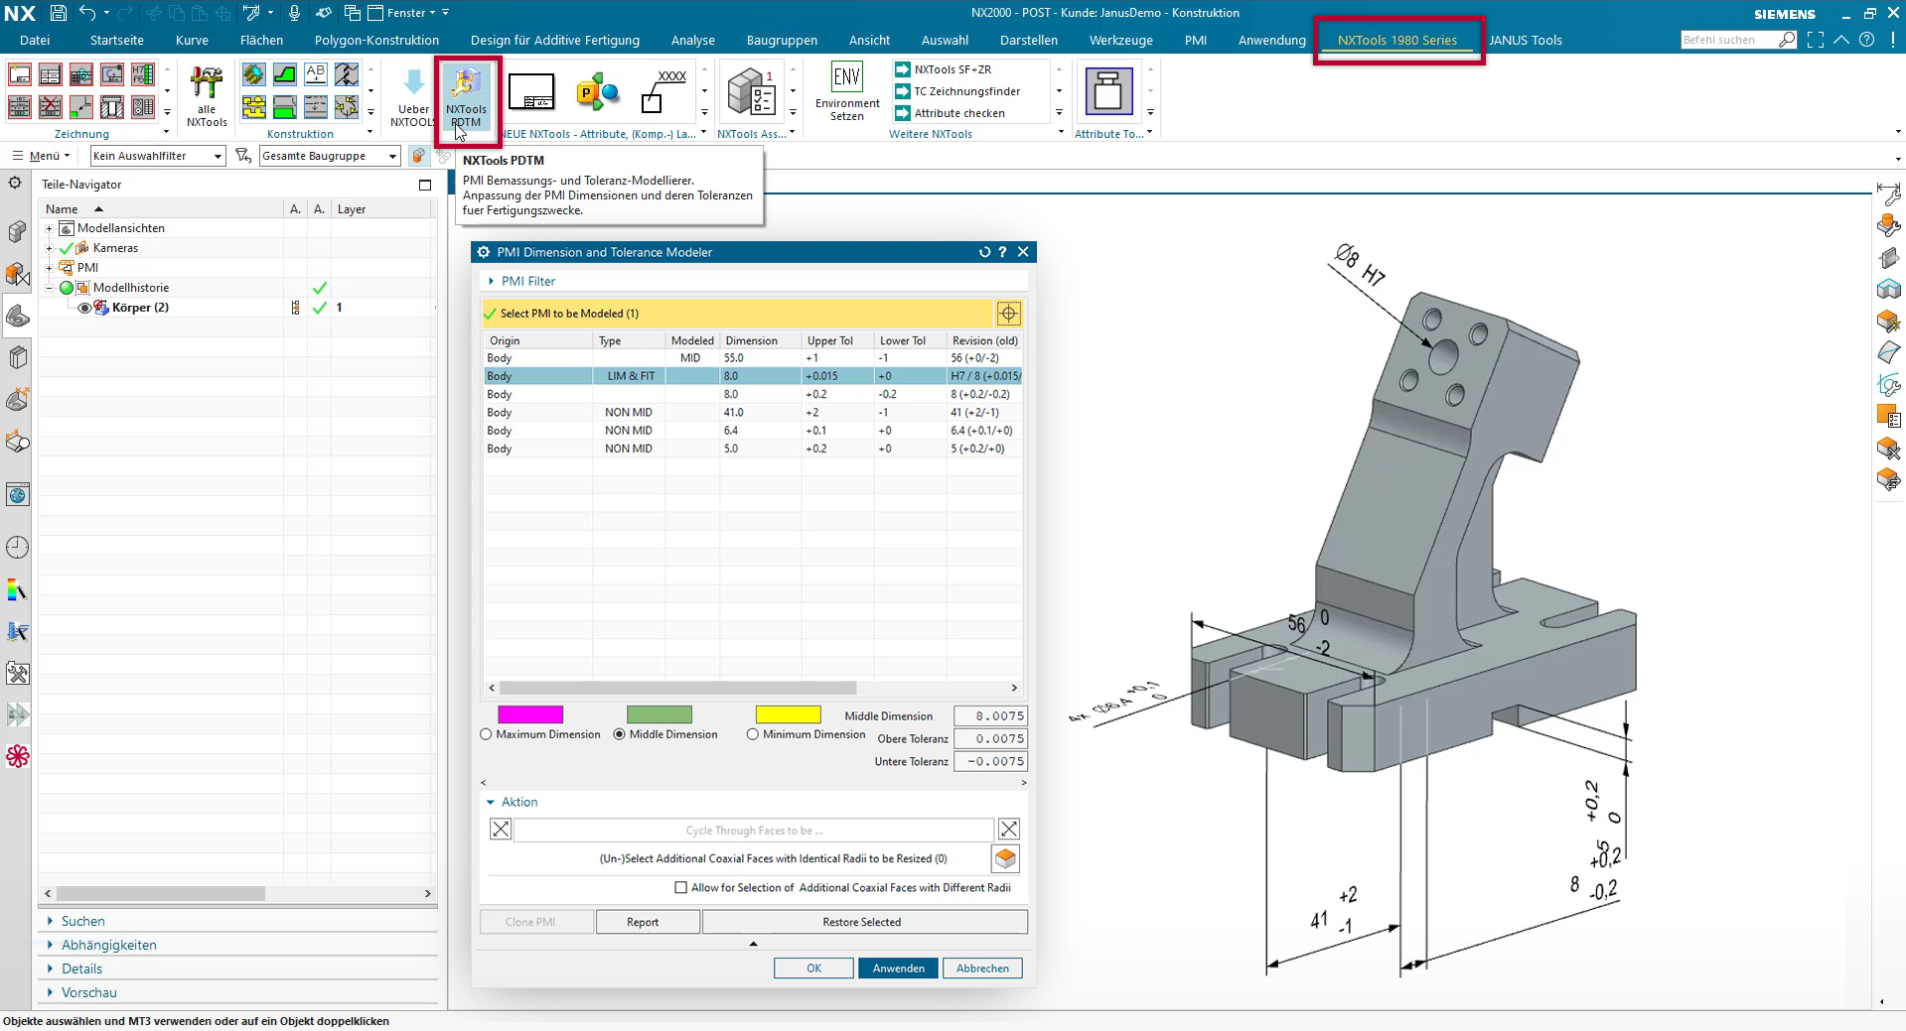Select Middle Dimension radio button
This screenshot has height=1031, width=1906.
tap(620, 734)
